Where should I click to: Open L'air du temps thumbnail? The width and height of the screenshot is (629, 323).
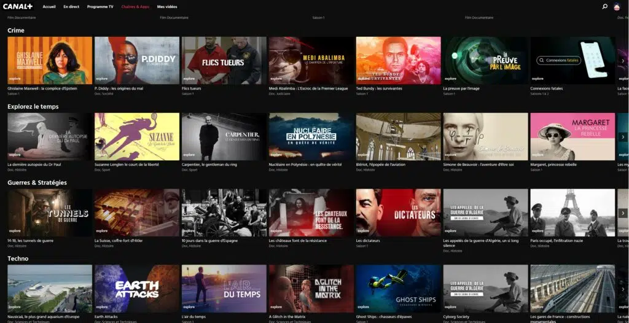pos(224,289)
